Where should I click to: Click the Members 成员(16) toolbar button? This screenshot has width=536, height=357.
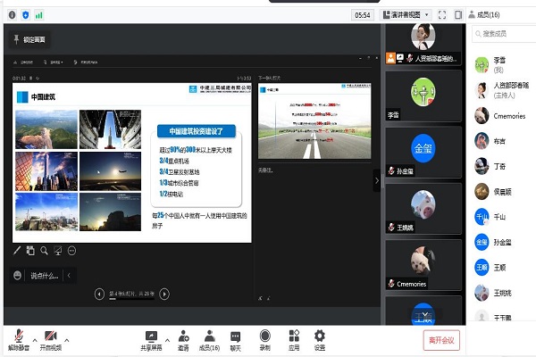coord(209,337)
